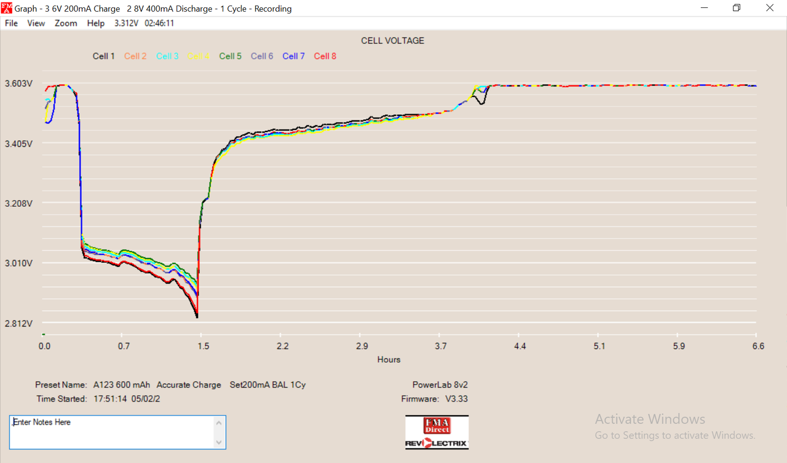Click the Revolectrix logo

(x=437, y=443)
